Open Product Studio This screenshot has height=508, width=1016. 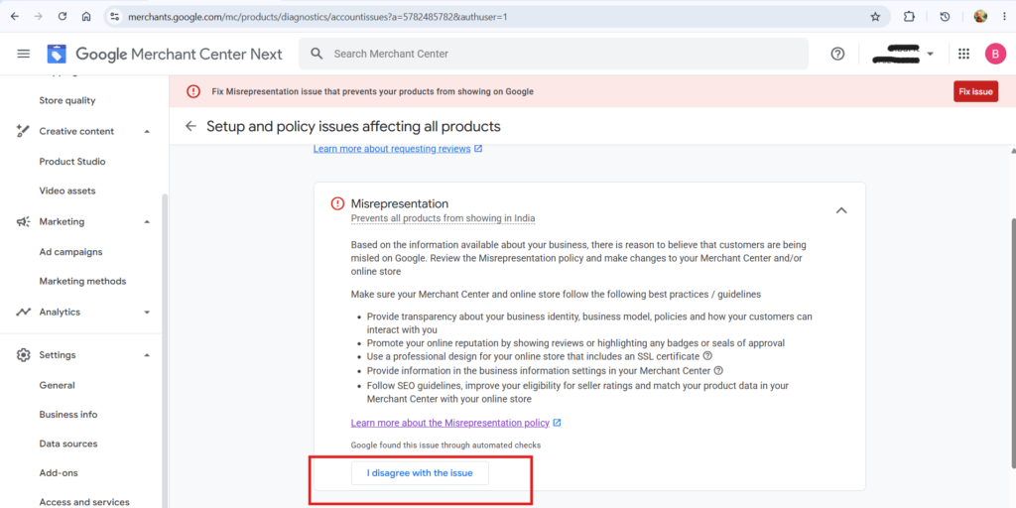click(71, 162)
